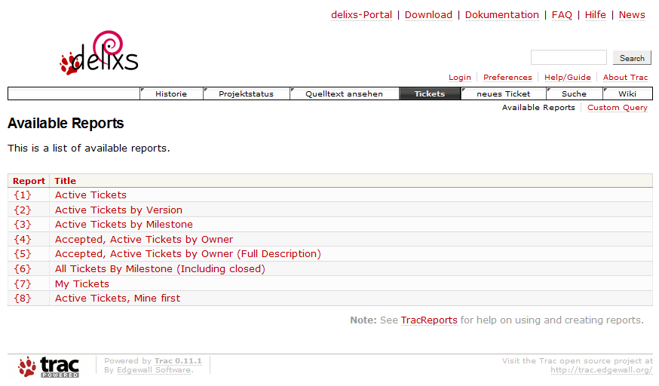Open the TracReports help link

[428, 320]
